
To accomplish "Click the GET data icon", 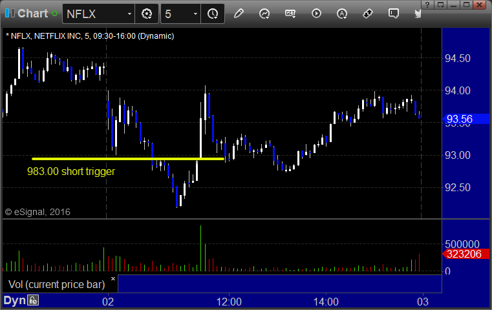I will click(x=290, y=14).
